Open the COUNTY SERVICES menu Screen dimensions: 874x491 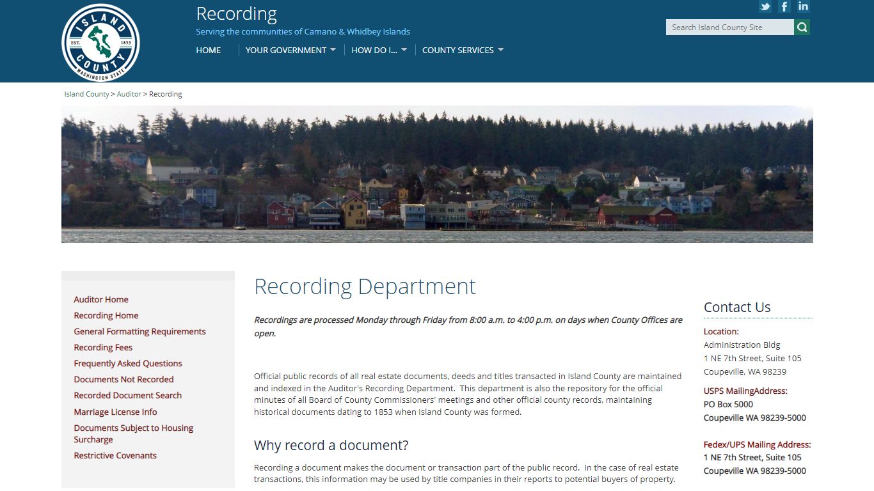[458, 50]
